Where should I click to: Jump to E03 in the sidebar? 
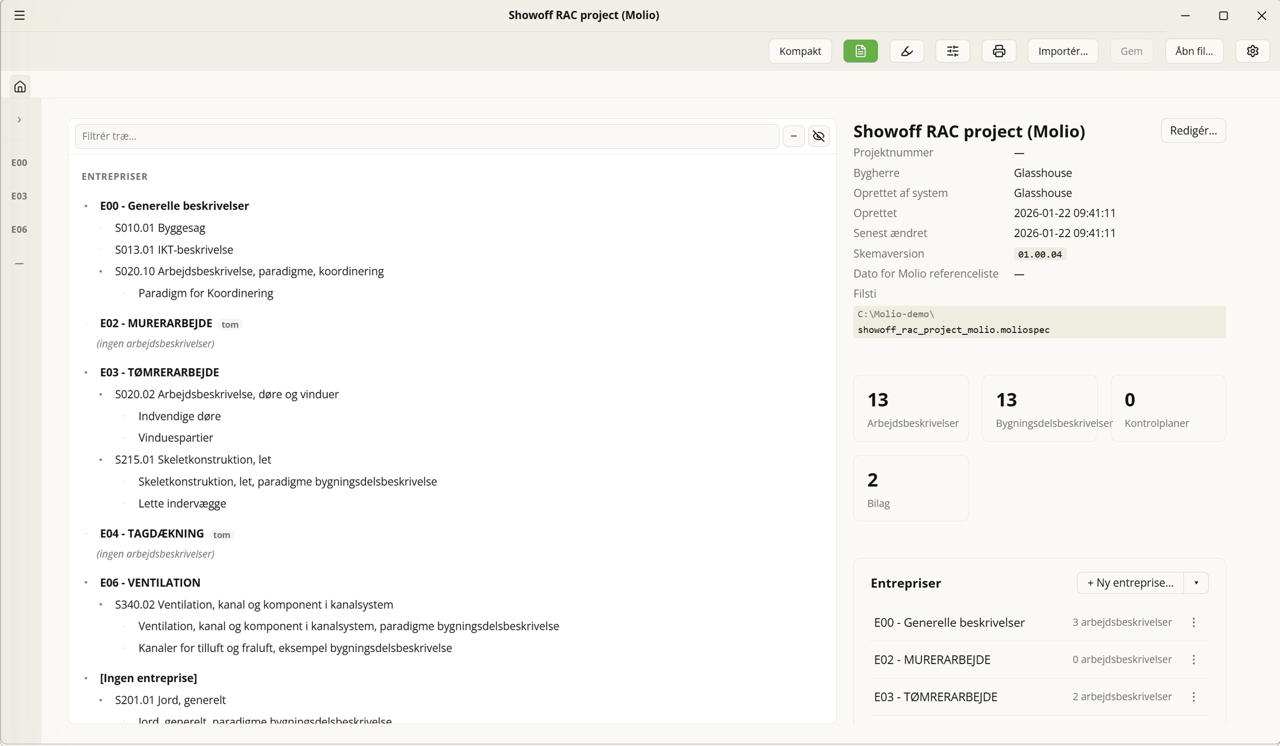(x=19, y=196)
